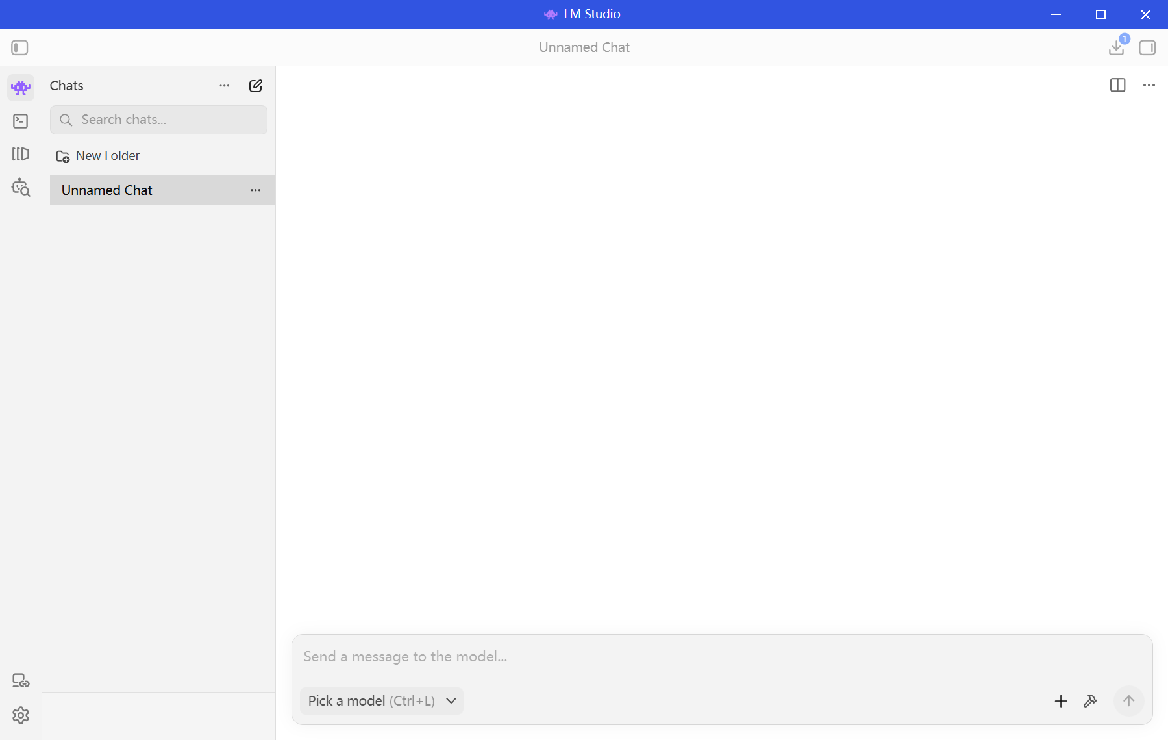Image resolution: width=1168 pixels, height=740 pixels.
Task: Select the Unnamed Chat entry
Action: [x=162, y=190]
